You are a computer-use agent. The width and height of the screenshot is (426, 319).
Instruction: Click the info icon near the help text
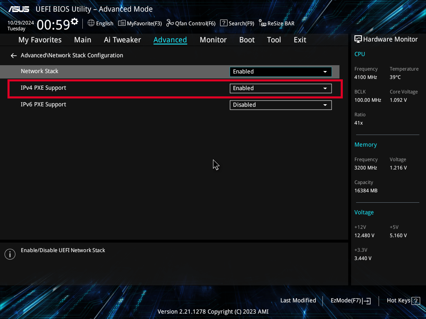pos(10,254)
